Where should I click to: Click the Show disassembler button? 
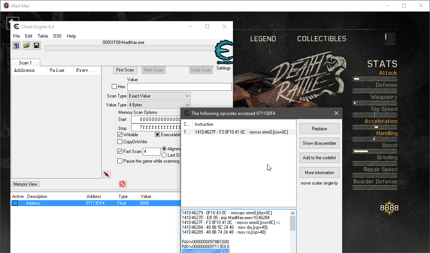[x=319, y=143]
